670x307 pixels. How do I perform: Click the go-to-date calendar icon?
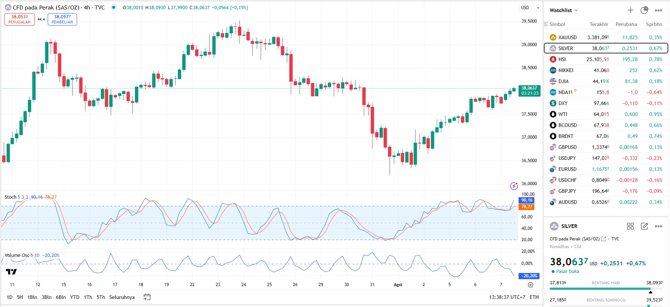pyautogui.click(x=147, y=297)
